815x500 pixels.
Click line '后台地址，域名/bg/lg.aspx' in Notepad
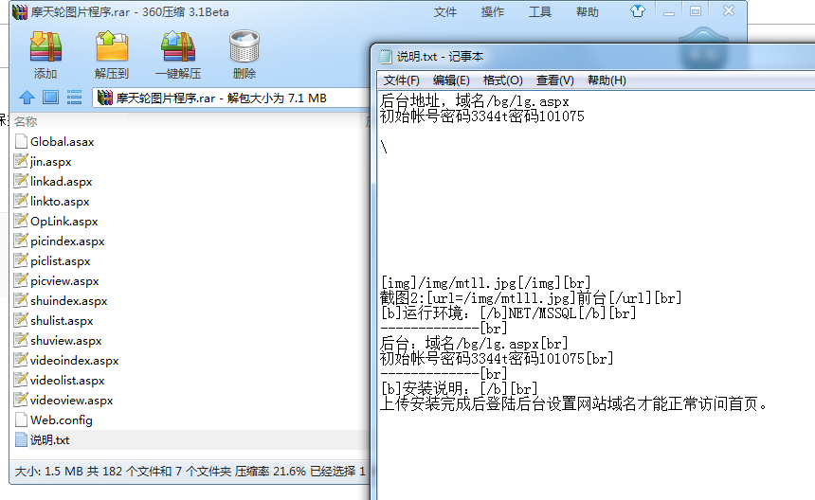pyautogui.click(x=475, y=100)
